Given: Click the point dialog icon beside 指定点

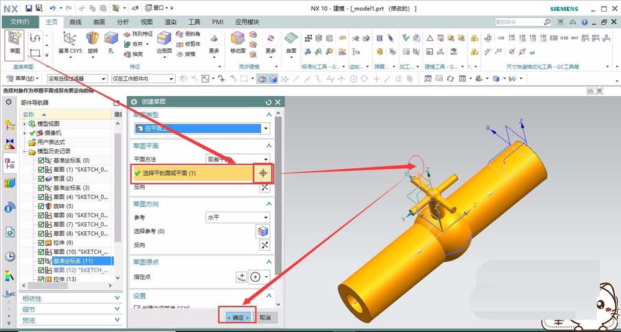Looking at the screenshot, I should coord(241,277).
